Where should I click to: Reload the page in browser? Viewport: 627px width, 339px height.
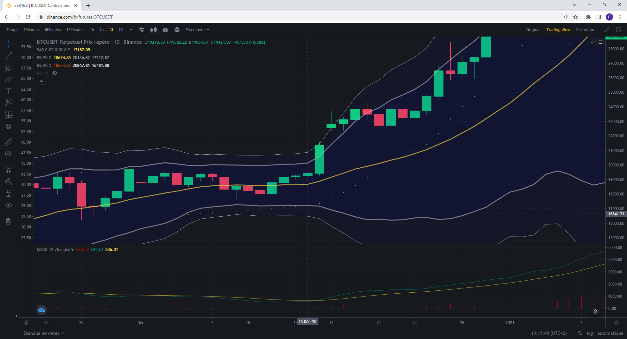[x=28, y=17]
